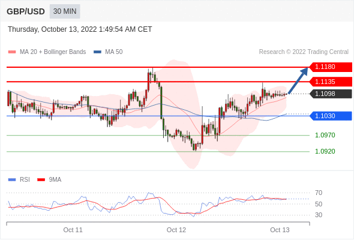Image resolution: width=354 pixels, height=240 pixels.
Task: Select the 1.1098 current price tag
Action: click(x=331, y=94)
